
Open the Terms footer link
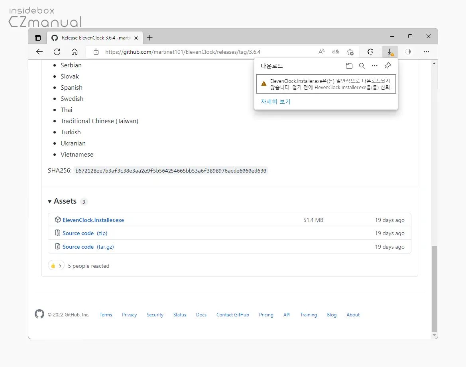tap(106, 315)
